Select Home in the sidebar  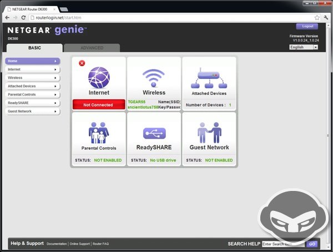point(33,61)
